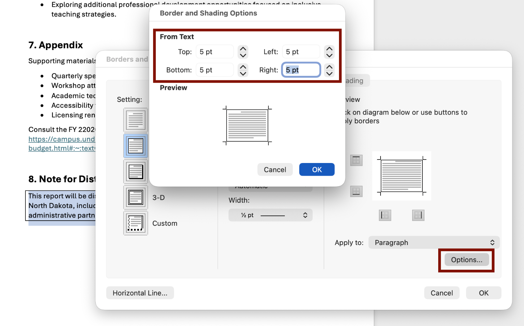The image size is (524, 326).
Task: Click the border preview diagram to apply borders
Action: [x=401, y=176]
